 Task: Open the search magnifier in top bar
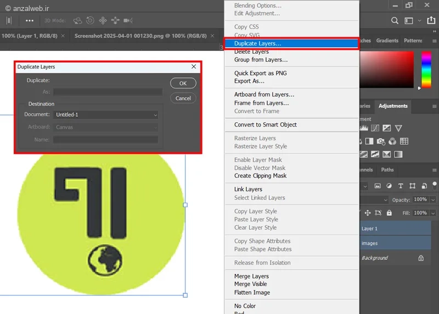coord(395,21)
